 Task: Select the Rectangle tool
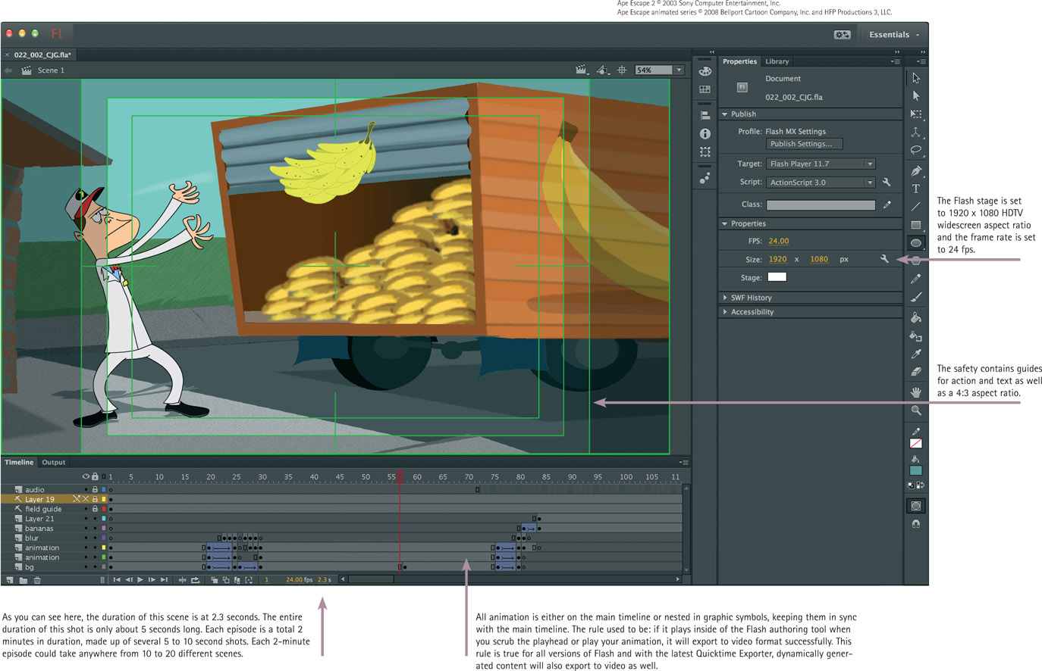(x=916, y=225)
